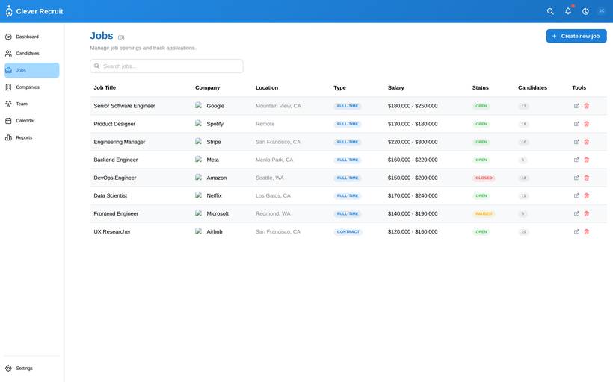
Task: Focus the Search jobs field
Action: 167,66
